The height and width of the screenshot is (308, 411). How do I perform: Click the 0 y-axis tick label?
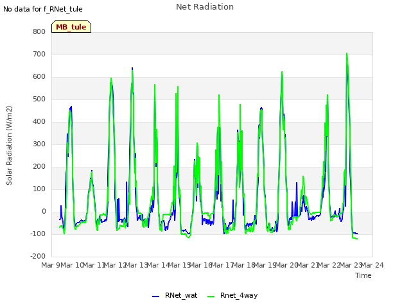click(44, 212)
